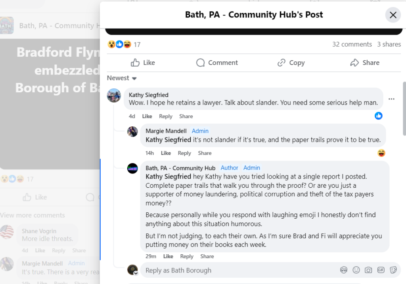Like the post with the thumbs-up button
406x284 pixels.
[143, 63]
